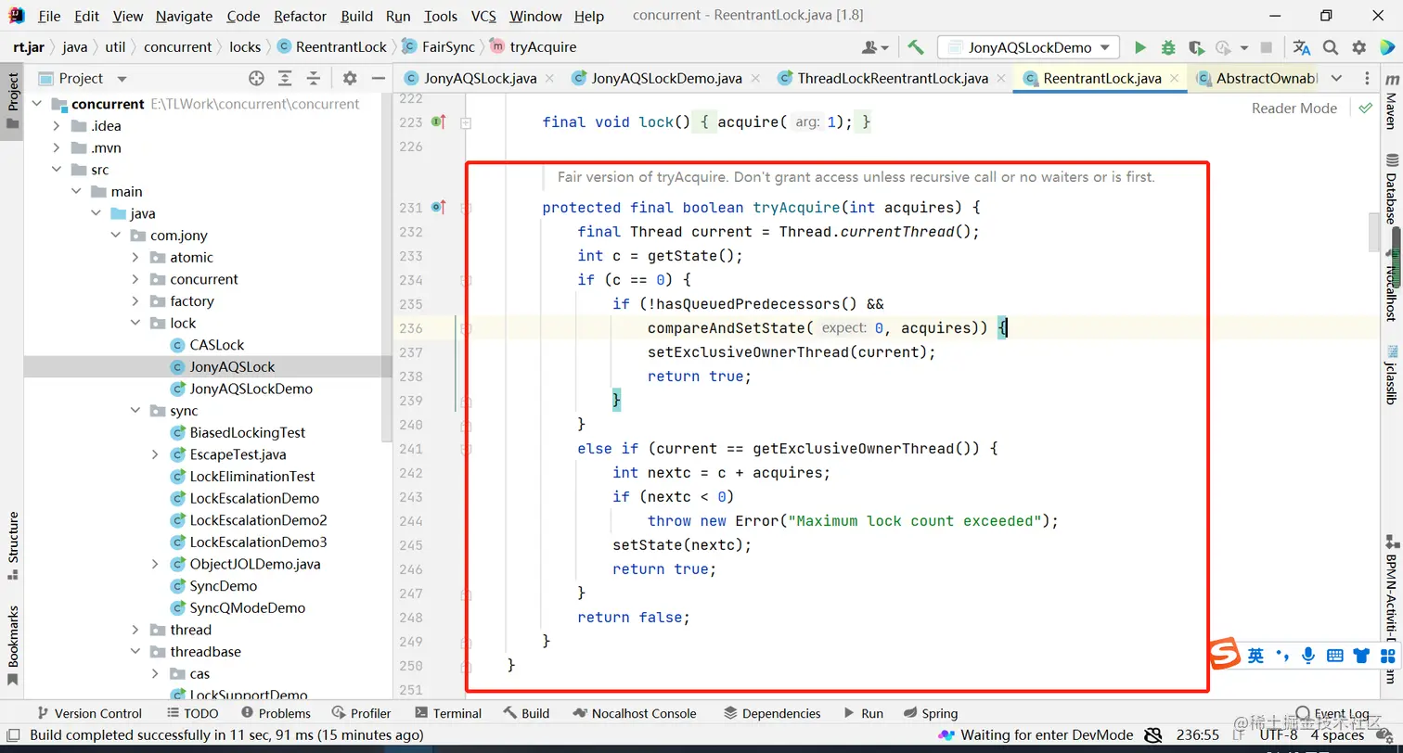Toggle the Structure tool window side button
This screenshot has width=1403, height=753.
point(12,546)
